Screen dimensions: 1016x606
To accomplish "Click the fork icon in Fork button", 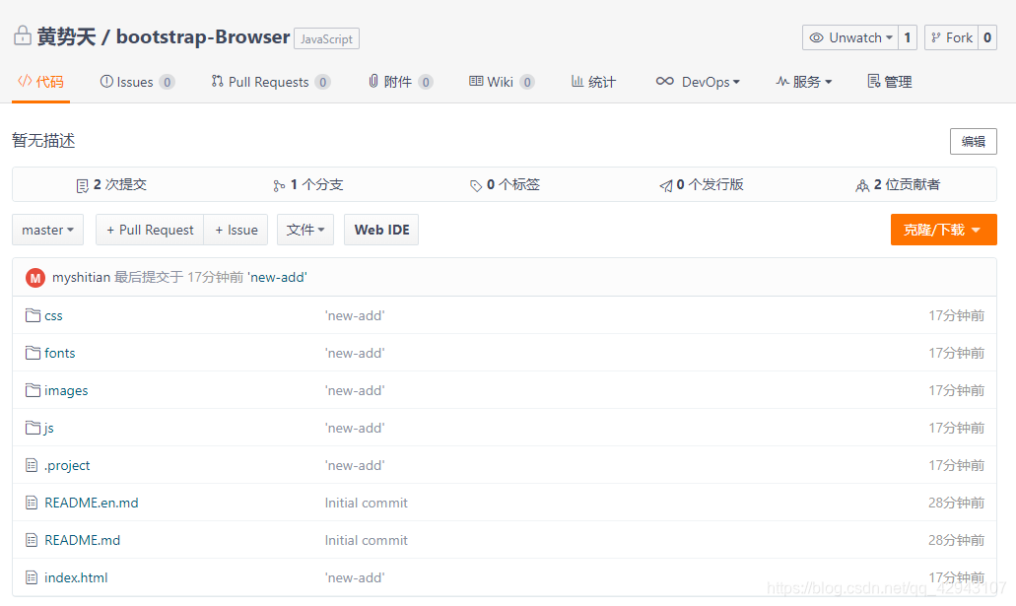I will click(x=935, y=37).
